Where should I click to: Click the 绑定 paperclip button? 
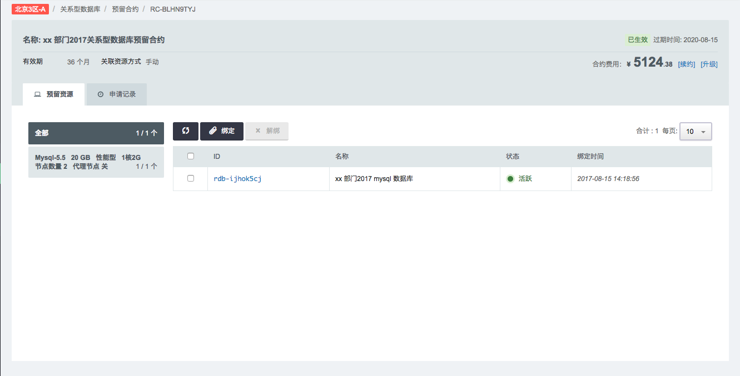221,131
